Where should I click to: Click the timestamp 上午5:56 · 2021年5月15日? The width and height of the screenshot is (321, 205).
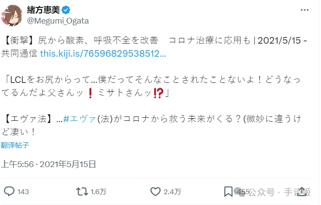(48, 164)
